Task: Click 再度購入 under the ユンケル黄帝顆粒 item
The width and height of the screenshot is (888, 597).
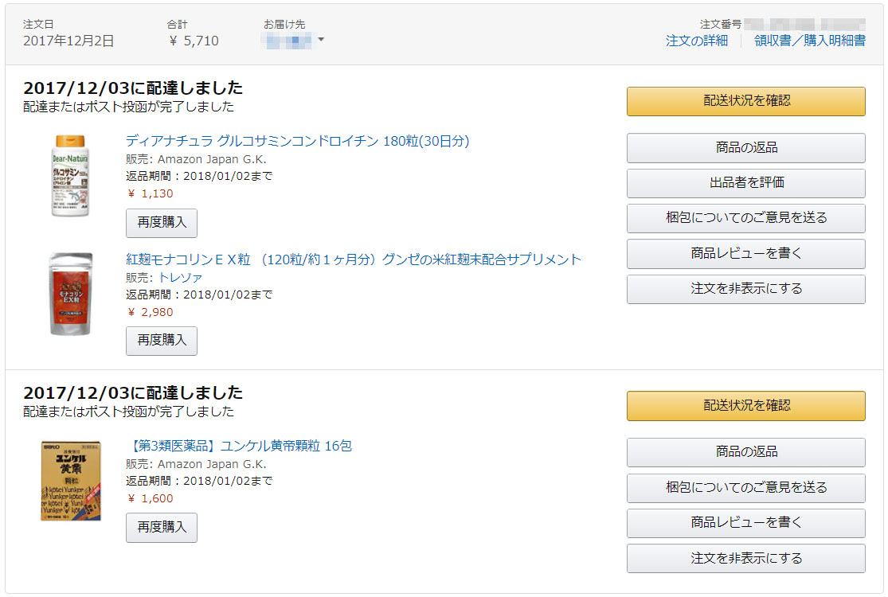Action: click(x=162, y=527)
